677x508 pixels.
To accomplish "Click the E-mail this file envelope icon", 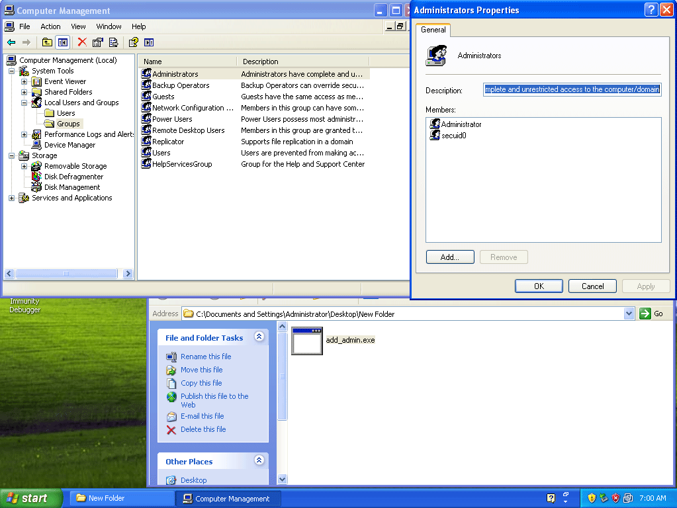I will 171,417.
